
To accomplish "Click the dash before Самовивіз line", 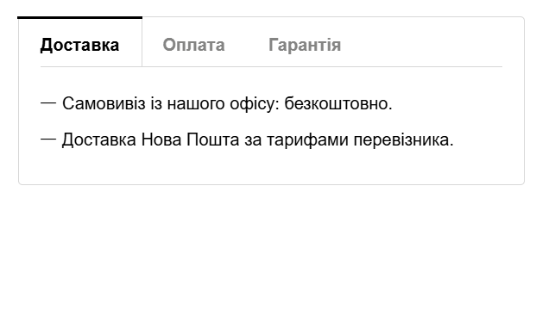I will (48, 103).
